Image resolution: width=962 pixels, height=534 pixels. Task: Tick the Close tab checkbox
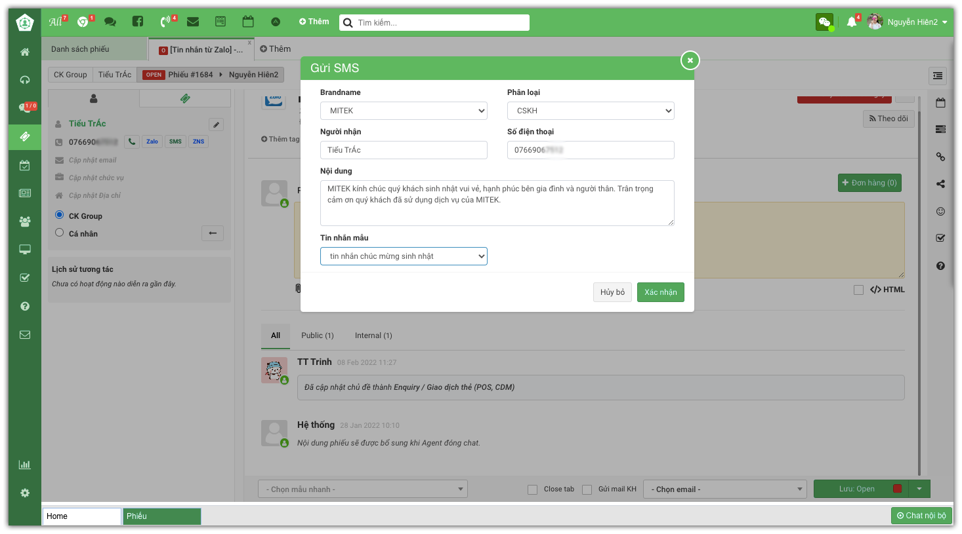(x=533, y=489)
